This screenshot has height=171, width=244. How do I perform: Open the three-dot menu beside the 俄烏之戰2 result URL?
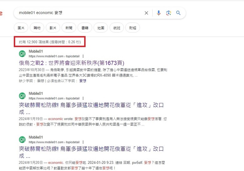point(83,56)
